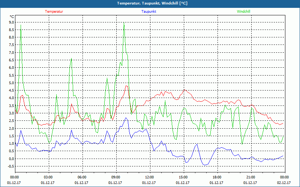This screenshot has width=300, height=187.
Task: Click the 01.12.17 date under 03:00
Action: click(48, 183)
